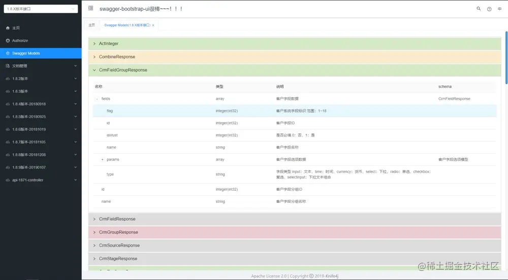Click the 客户字段选项模型 schema cell

(x=453, y=160)
